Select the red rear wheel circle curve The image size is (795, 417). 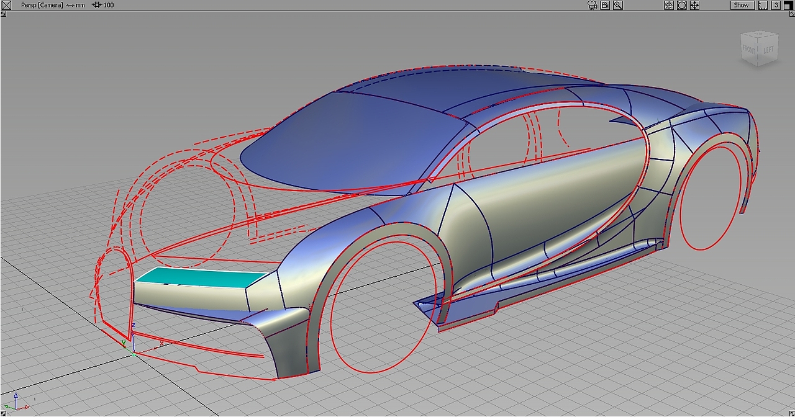(709, 200)
